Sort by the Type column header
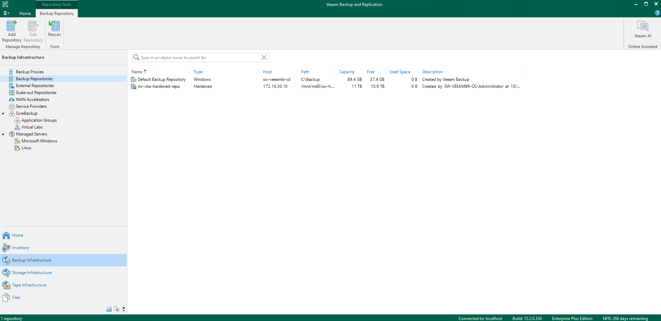The width and height of the screenshot is (661, 321). (198, 72)
